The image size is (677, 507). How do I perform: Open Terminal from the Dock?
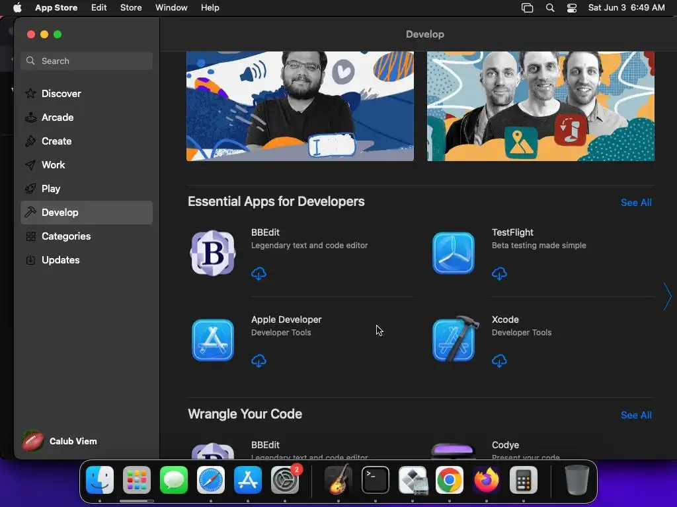tap(376, 480)
